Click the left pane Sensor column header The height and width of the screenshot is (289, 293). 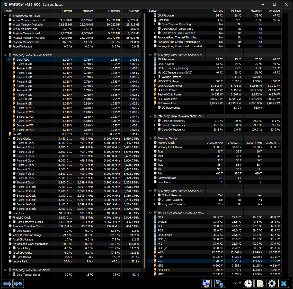click(28, 11)
